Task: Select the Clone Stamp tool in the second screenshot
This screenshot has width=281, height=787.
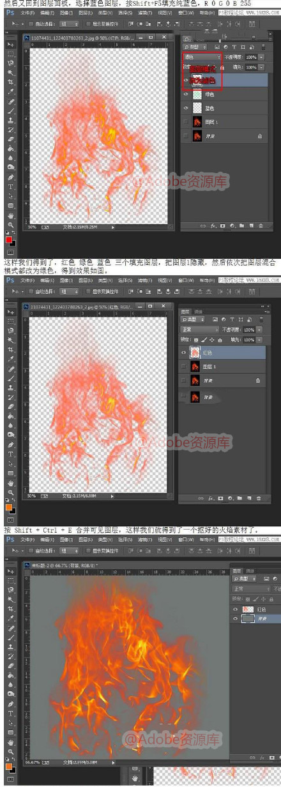Action: 11,388
